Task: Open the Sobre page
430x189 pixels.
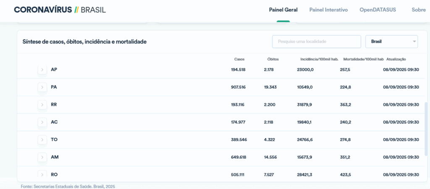Action: (418, 10)
